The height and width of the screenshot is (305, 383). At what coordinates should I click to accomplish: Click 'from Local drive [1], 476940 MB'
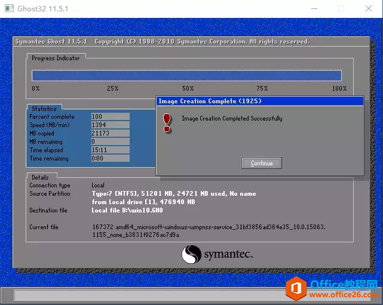[x=143, y=202]
